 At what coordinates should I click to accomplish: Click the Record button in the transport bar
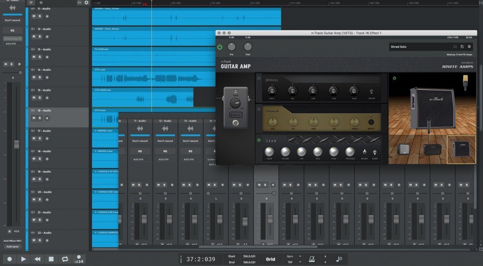(x=9, y=259)
